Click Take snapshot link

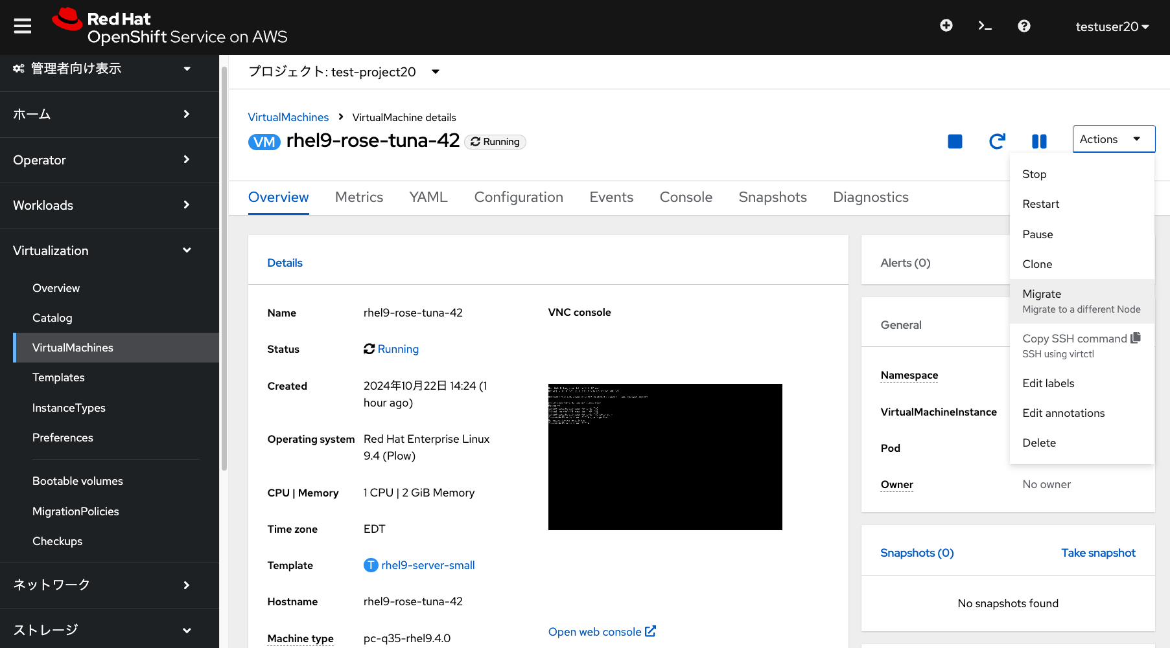click(1098, 553)
